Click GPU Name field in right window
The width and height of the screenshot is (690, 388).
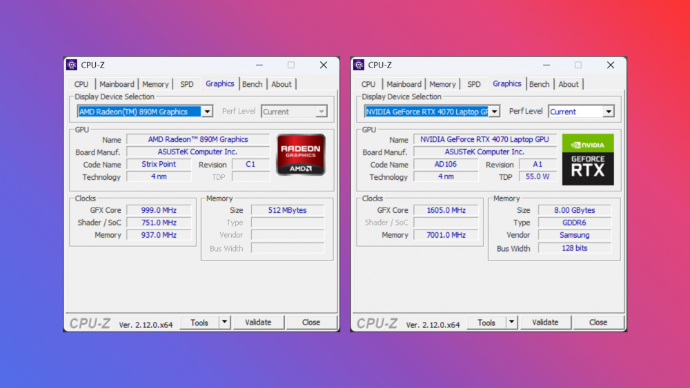click(485, 139)
